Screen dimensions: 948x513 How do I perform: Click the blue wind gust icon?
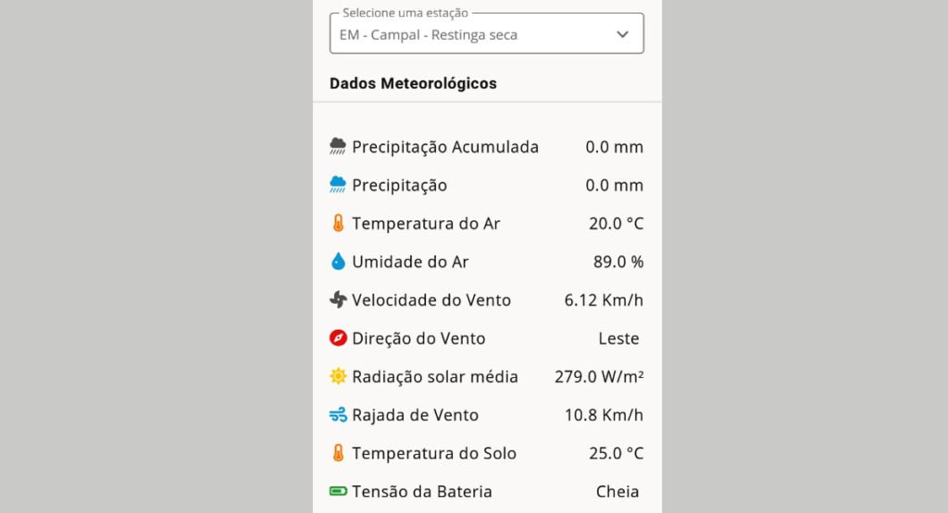[x=338, y=415]
